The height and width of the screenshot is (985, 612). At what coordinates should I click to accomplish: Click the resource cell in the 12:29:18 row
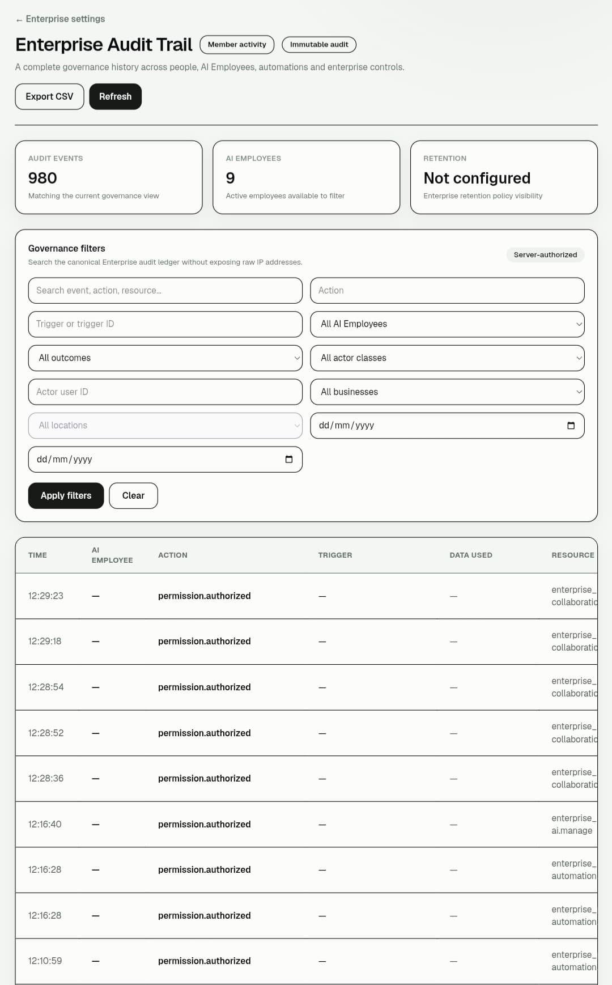tap(574, 641)
